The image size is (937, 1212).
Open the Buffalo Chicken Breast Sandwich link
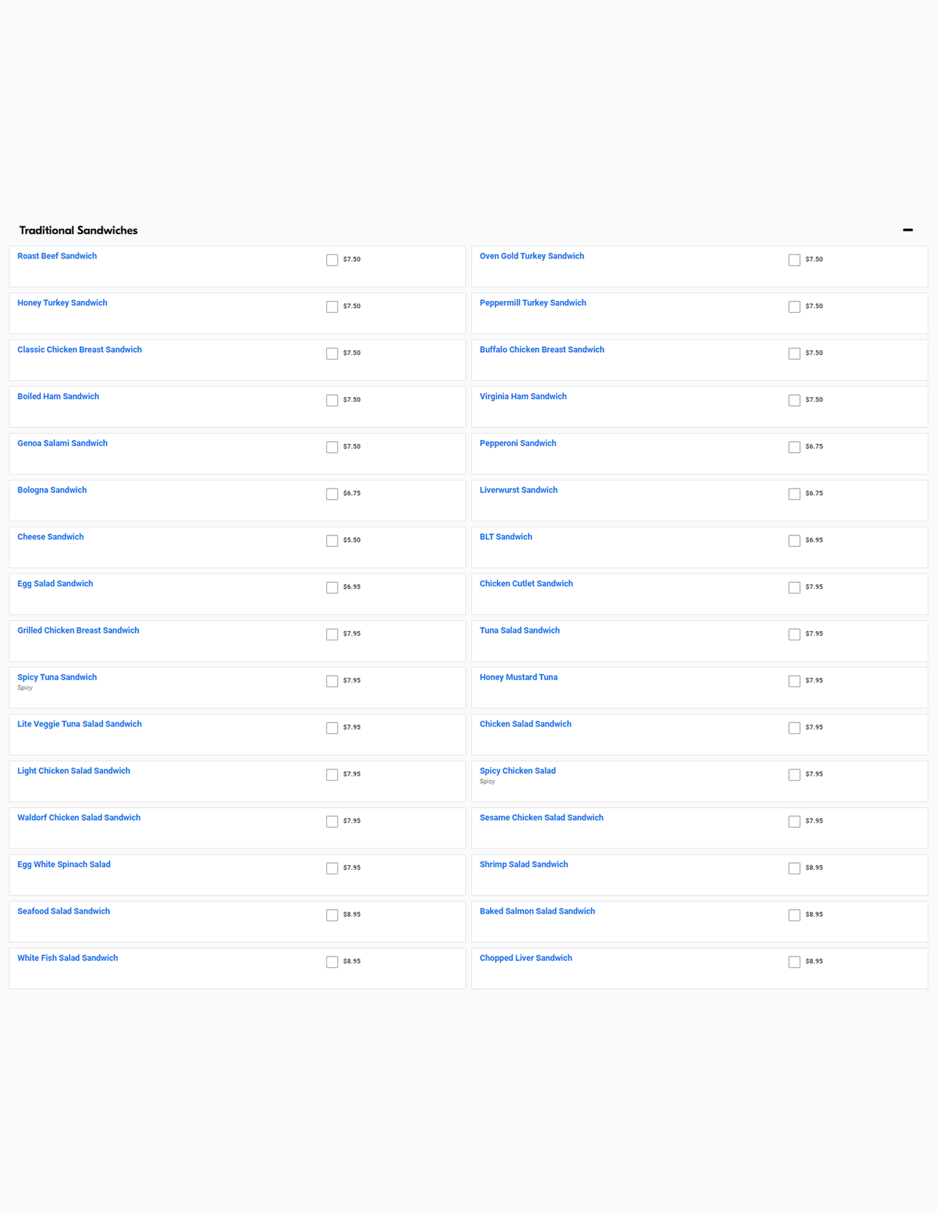[x=542, y=350]
